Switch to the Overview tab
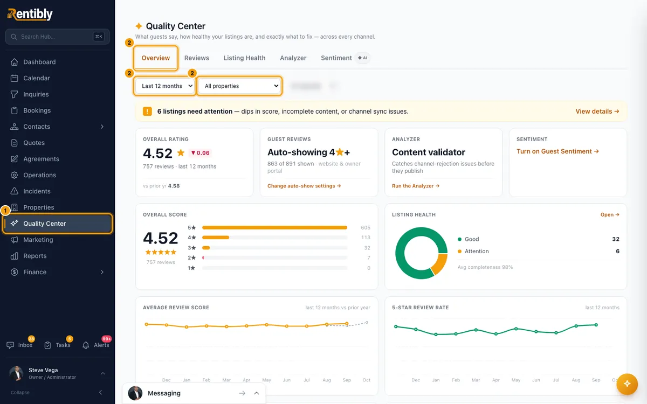 pos(156,58)
